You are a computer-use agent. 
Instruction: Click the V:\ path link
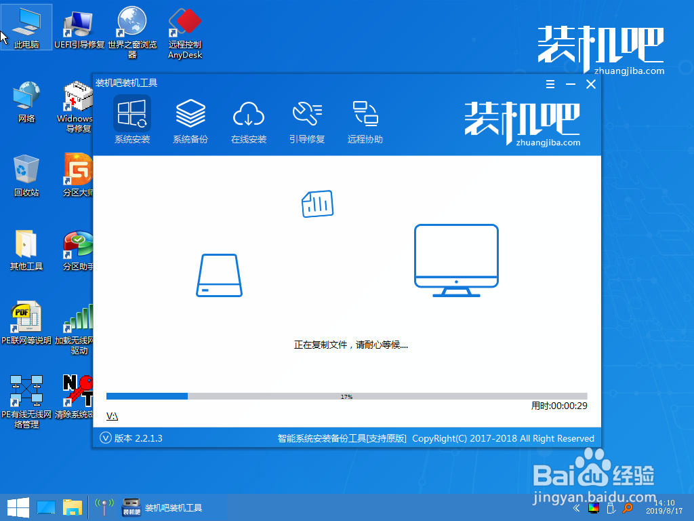112,416
